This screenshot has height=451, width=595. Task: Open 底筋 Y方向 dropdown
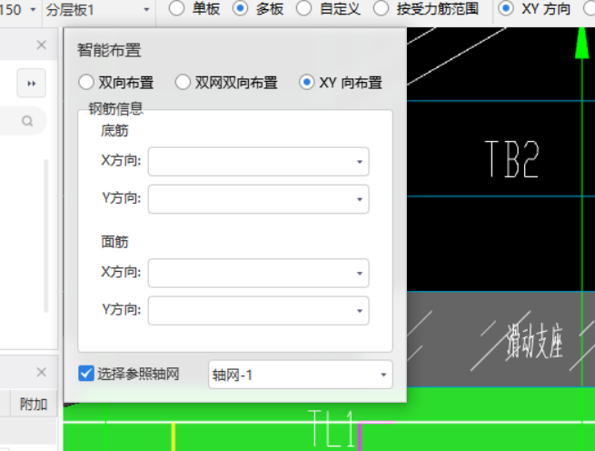tap(258, 199)
